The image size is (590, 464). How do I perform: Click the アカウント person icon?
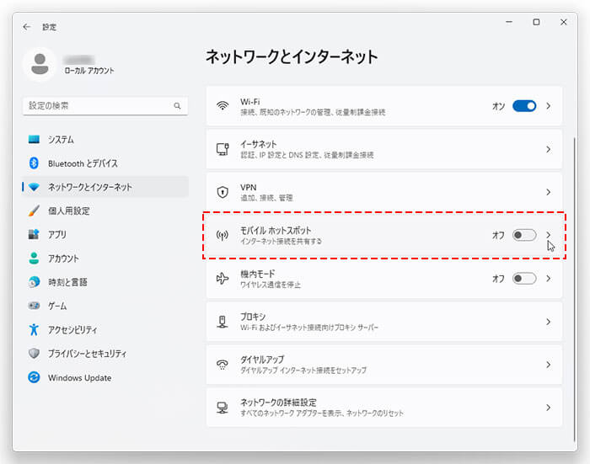[34, 258]
